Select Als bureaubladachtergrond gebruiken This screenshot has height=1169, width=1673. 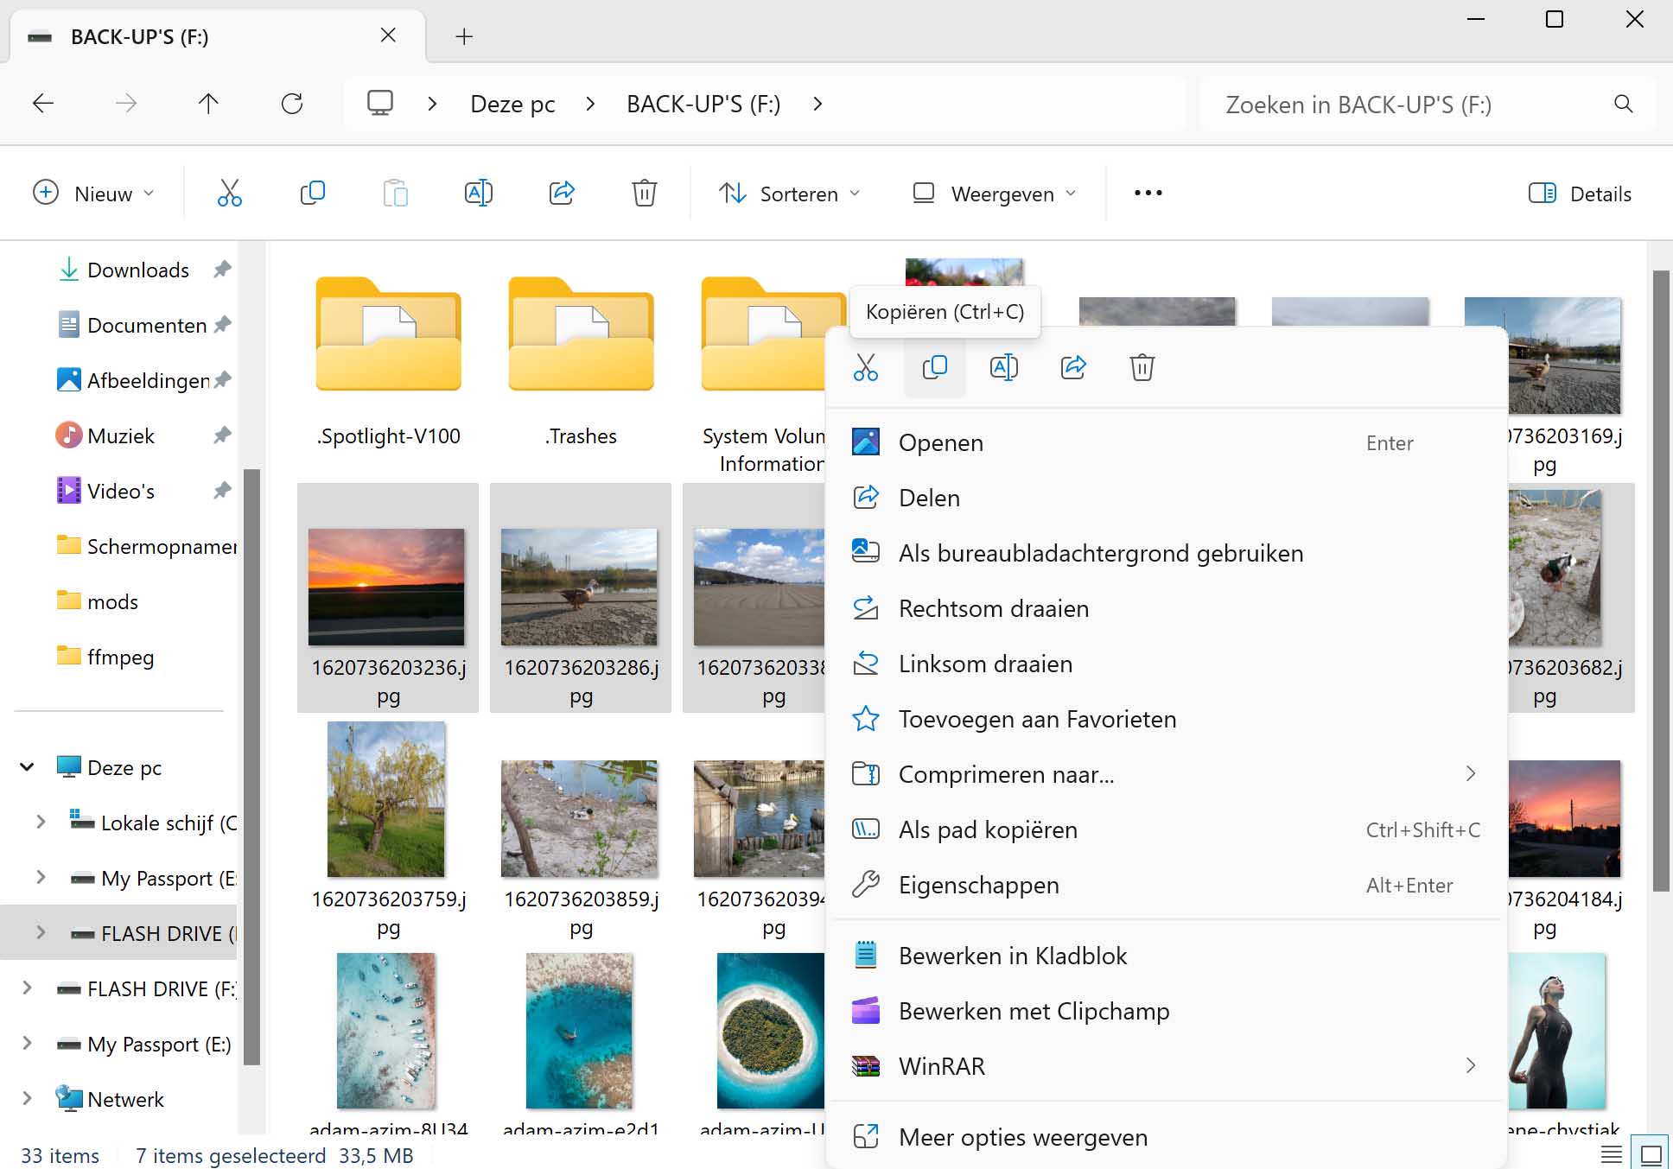tap(1167, 553)
